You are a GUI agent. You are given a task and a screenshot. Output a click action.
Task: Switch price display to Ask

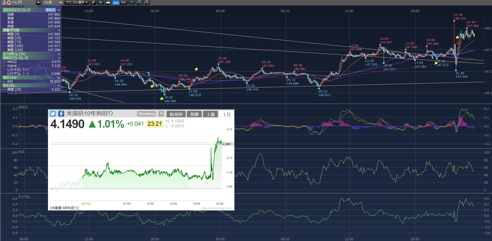(x=123, y=2)
